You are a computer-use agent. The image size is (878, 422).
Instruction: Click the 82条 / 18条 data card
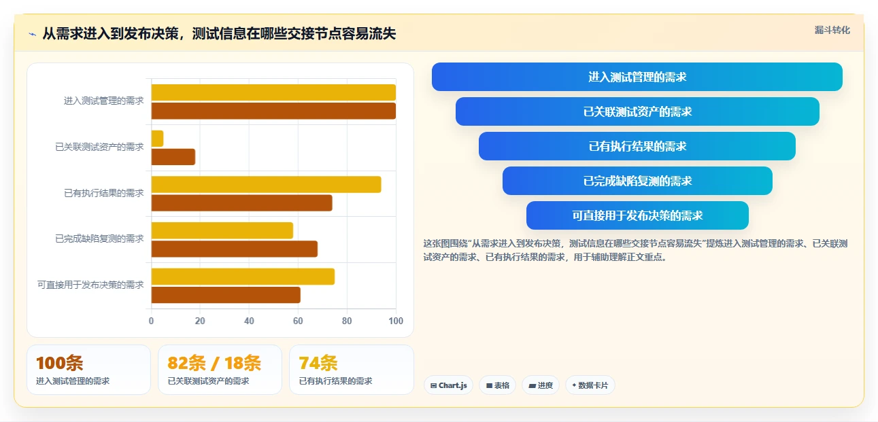point(220,370)
